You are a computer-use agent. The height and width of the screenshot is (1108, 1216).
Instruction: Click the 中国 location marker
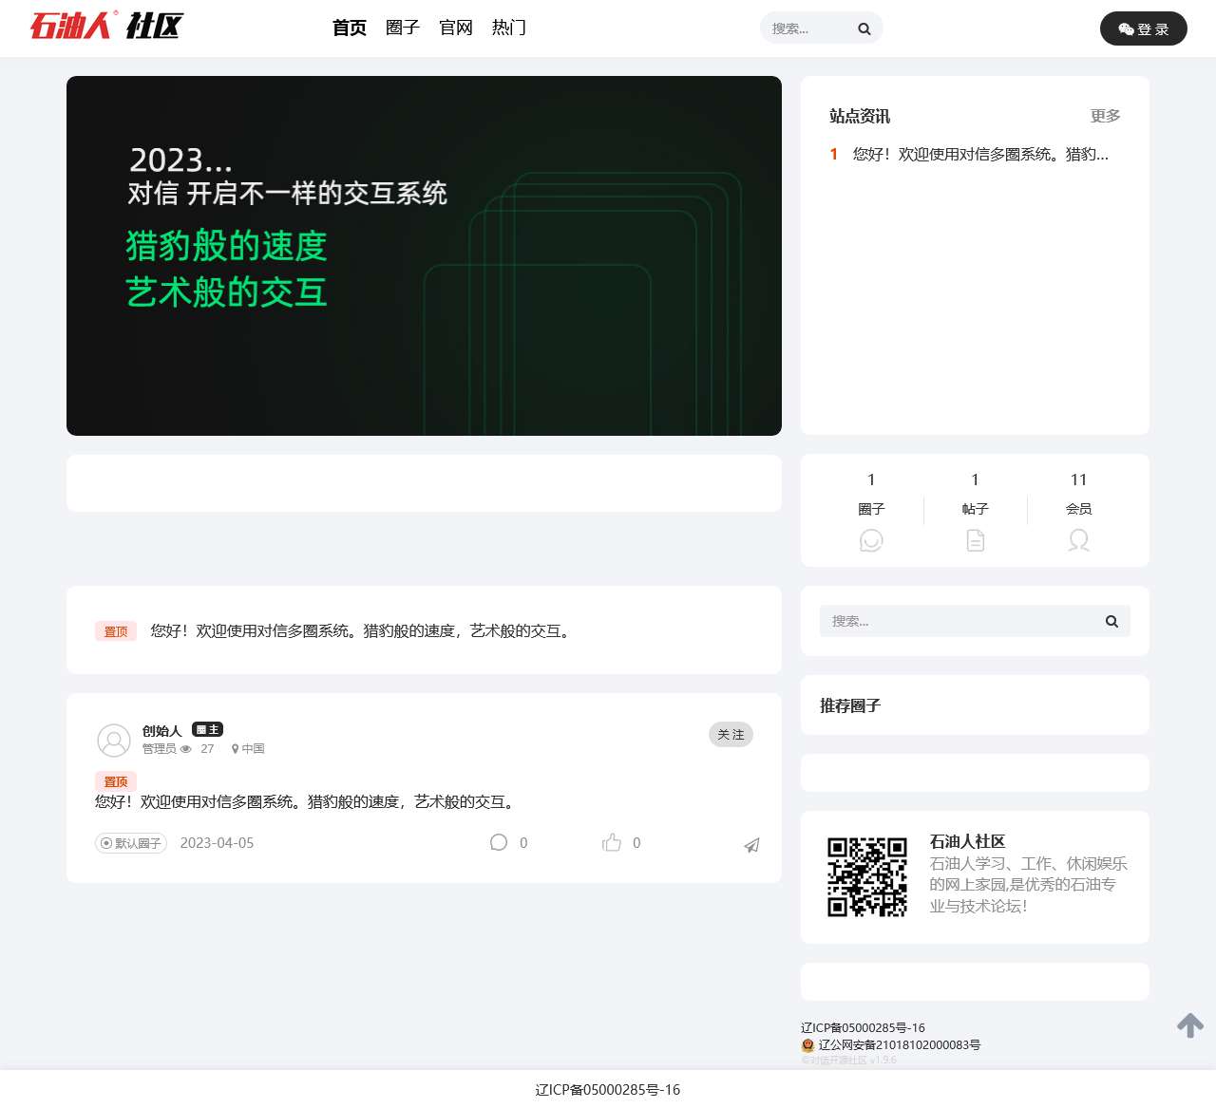click(248, 749)
